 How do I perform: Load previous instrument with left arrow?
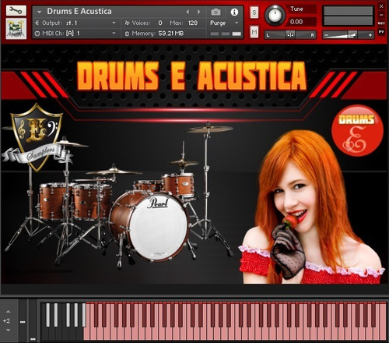pyautogui.click(x=187, y=12)
